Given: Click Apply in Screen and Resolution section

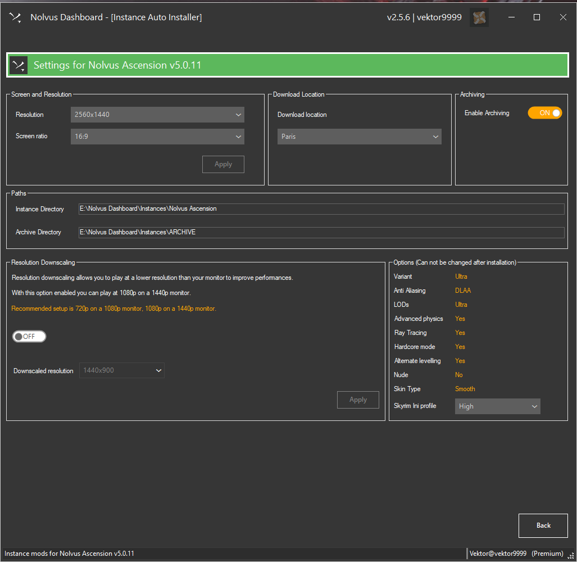Looking at the screenshot, I should click(x=224, y=164).
